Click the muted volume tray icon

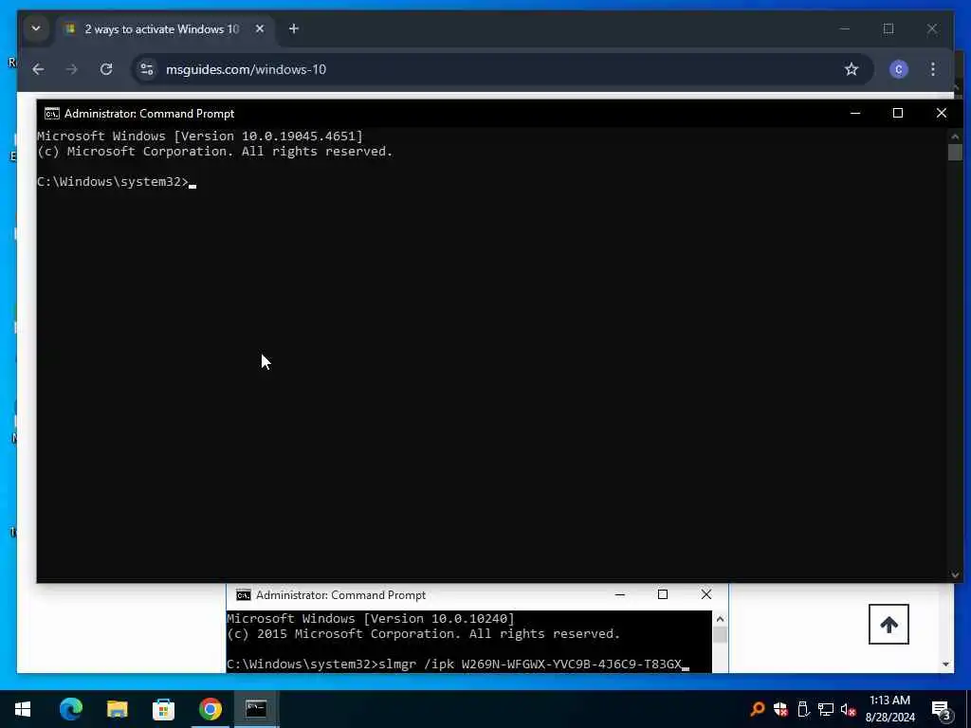coord(848,709)
